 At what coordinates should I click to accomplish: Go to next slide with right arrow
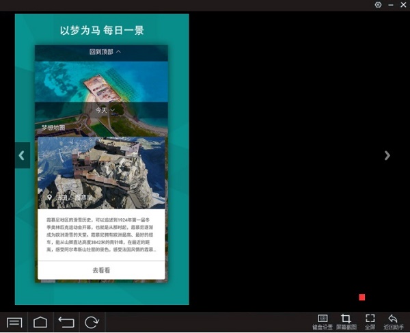tap(387, 155)
